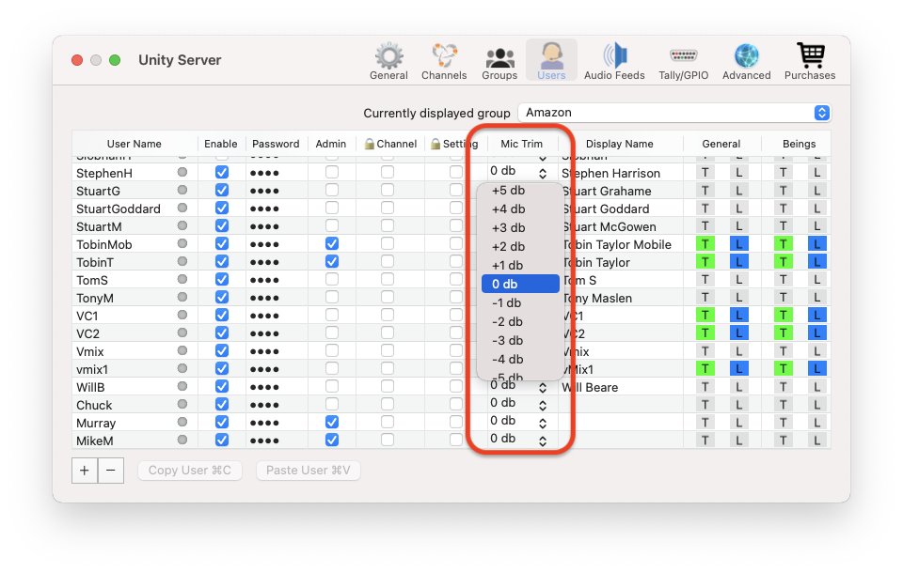Check Channel lock for VC1
Screen dimensions: 903x572
pyautogui.click(x=388, y=315)
